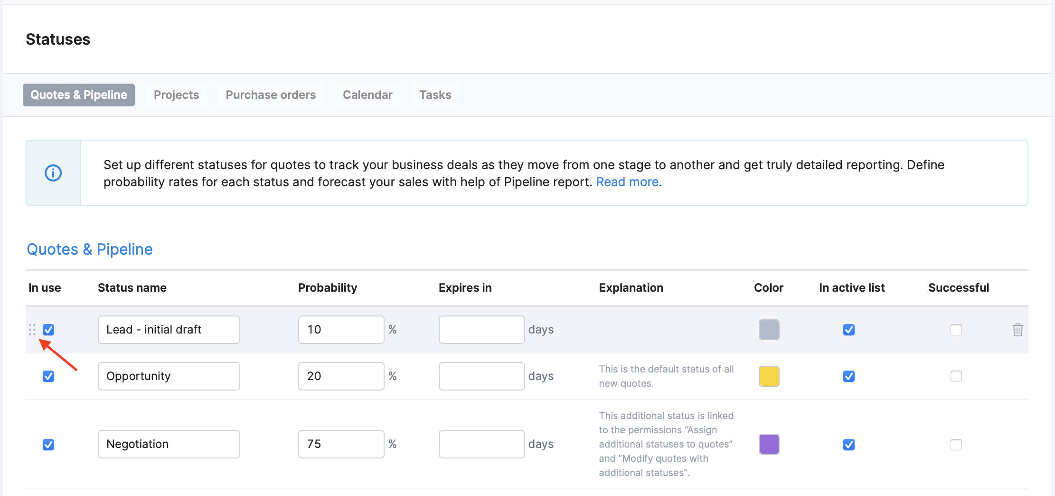Open the yellow color swatch for Opportunity
This screenshot has height=496, width=1055.
pos(769,376)
